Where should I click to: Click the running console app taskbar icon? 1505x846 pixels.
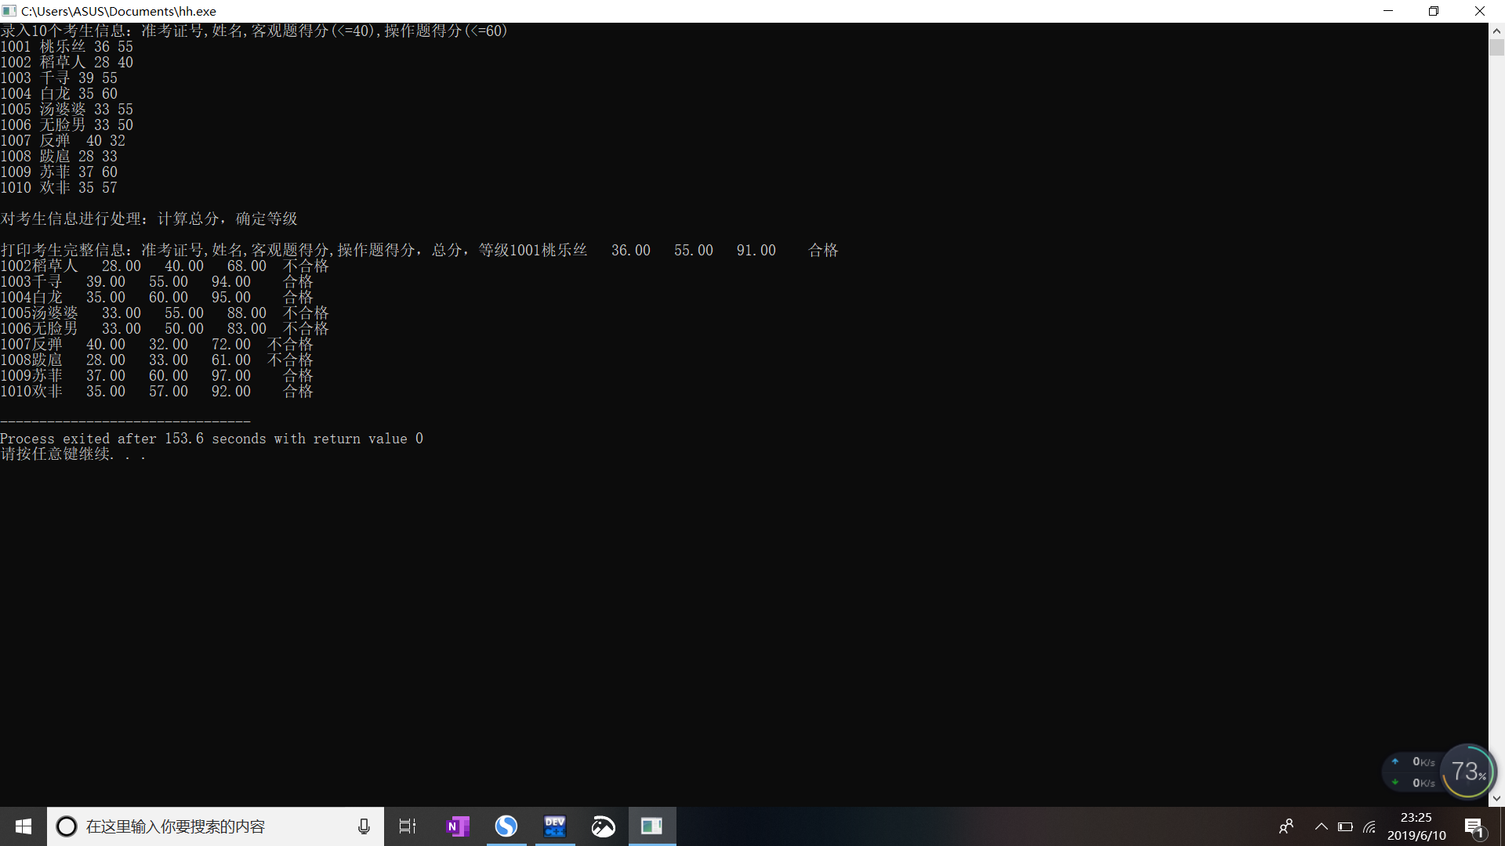coord(652,826)
